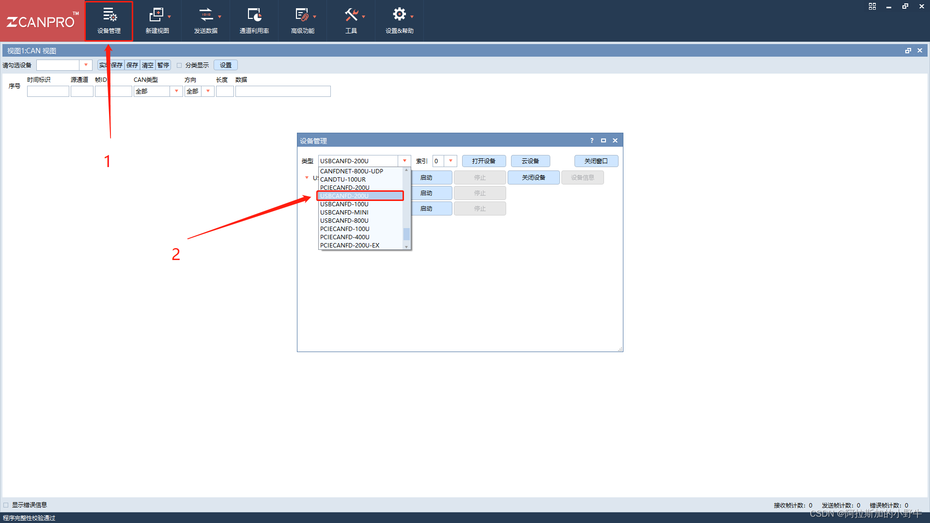The image size is (930, 523).
Task: Open the 设置&帮助 gear icon
Action: (399, 15)
